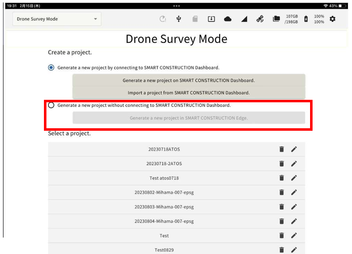Image resolution: width=352 pixels, height=254 pixels.
Task: Click 'Generate a new project in SMART CONSTRUCTION Edge'
Action: coord(189,118)
